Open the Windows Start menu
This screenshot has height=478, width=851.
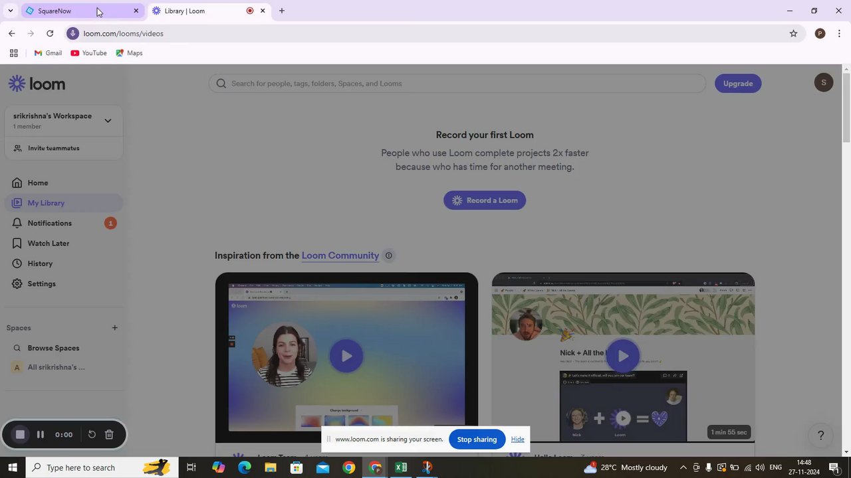[13, 467]
